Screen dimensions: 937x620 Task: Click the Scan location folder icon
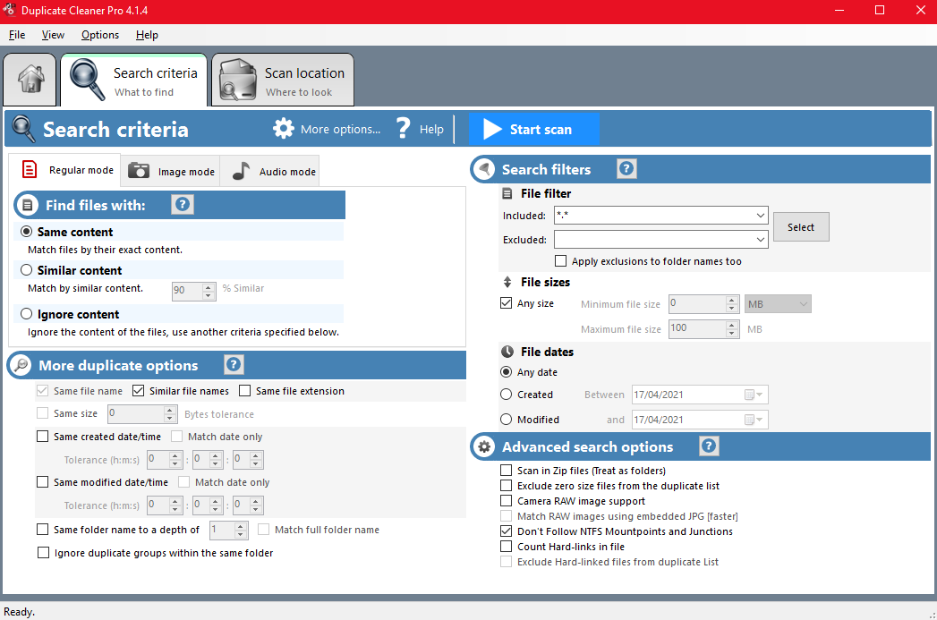[238, 79]
